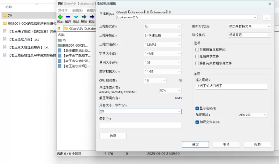Open CPU 线程数 dropdown showing 8
Screen dimensions: 279x164
[155, 80]
